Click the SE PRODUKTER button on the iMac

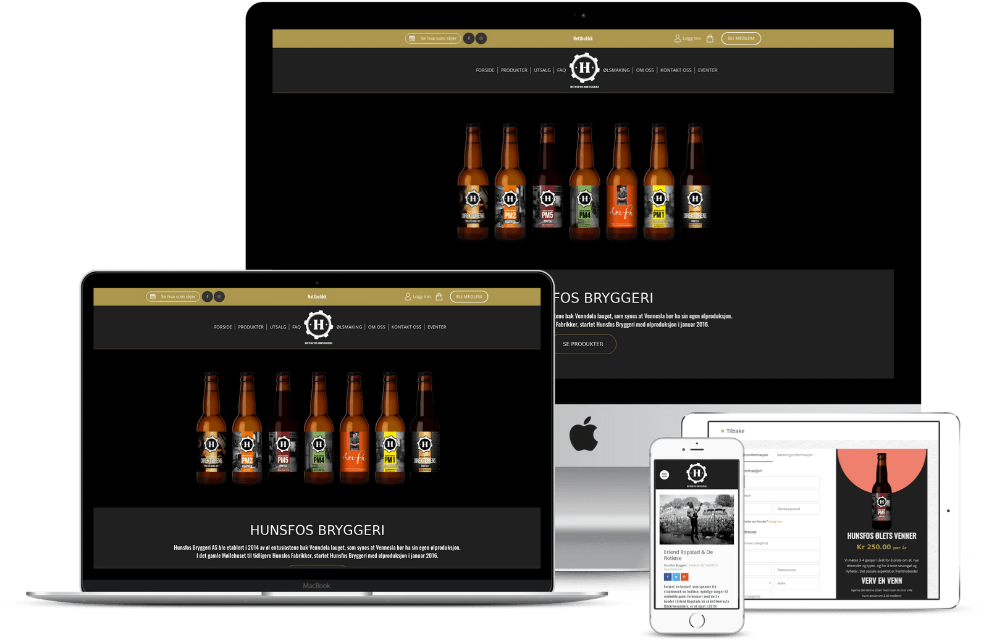pos(583,344)
